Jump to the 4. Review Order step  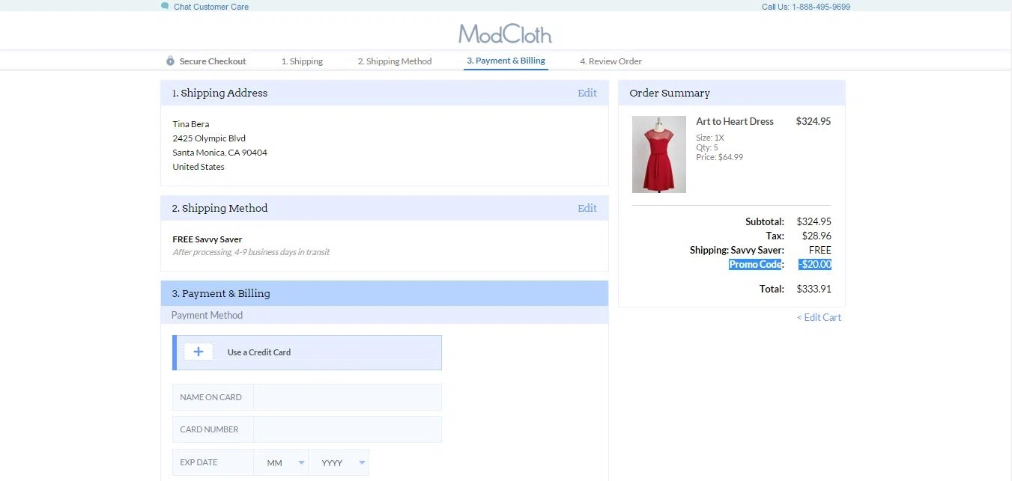click(610, 61)
